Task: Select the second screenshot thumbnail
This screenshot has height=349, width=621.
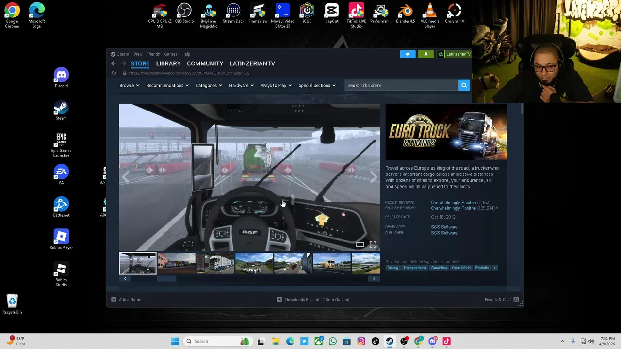Action: click(177, 263)
